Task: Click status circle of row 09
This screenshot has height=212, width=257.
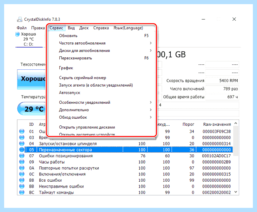Action: click(x=22, y=162)
